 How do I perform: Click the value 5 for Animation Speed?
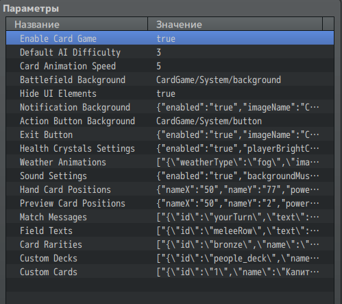159,66
